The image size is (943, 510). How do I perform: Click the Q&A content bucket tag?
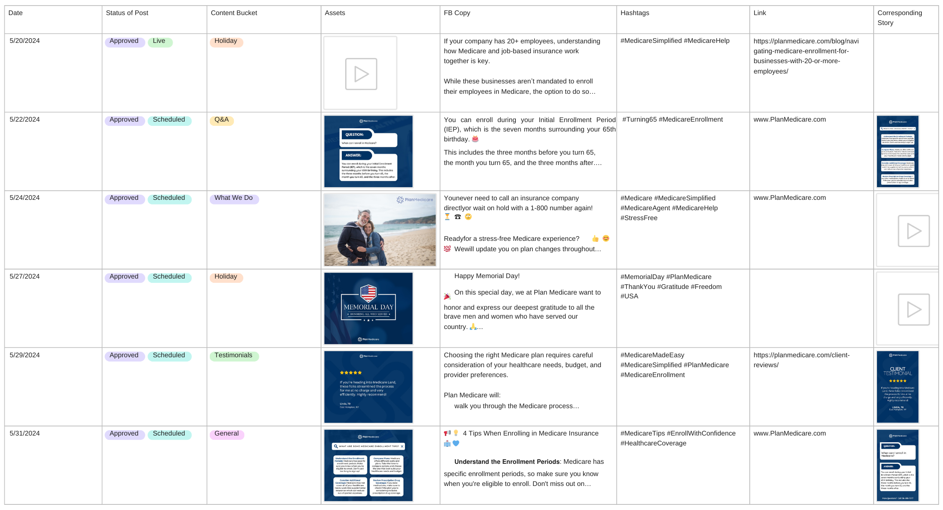pos(222,120)
